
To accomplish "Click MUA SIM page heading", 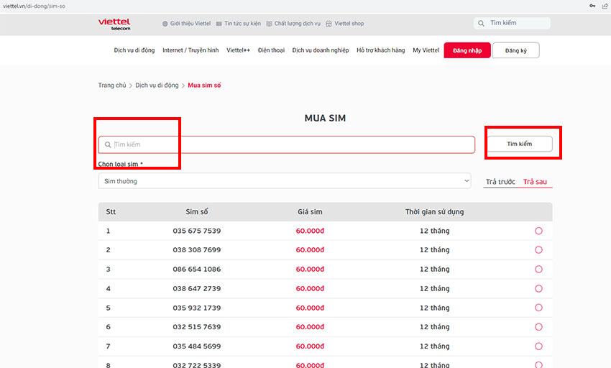I will [325, 118].
